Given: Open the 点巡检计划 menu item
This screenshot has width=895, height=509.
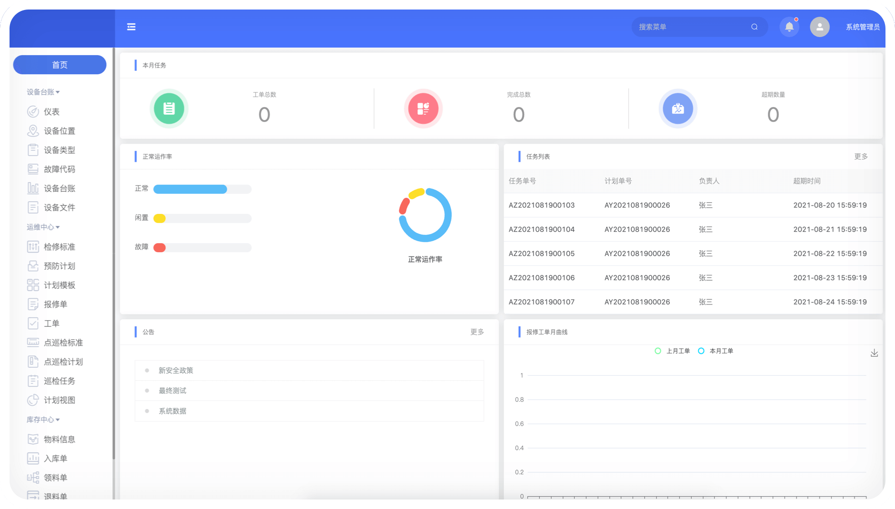Looking at the screenshot, I should click(x=63, y=362).
